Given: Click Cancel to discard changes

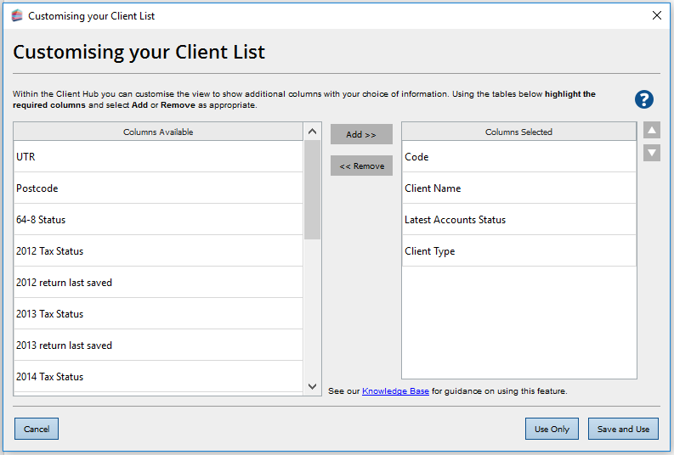Looking at the screenshot, I should click(37, 429).
